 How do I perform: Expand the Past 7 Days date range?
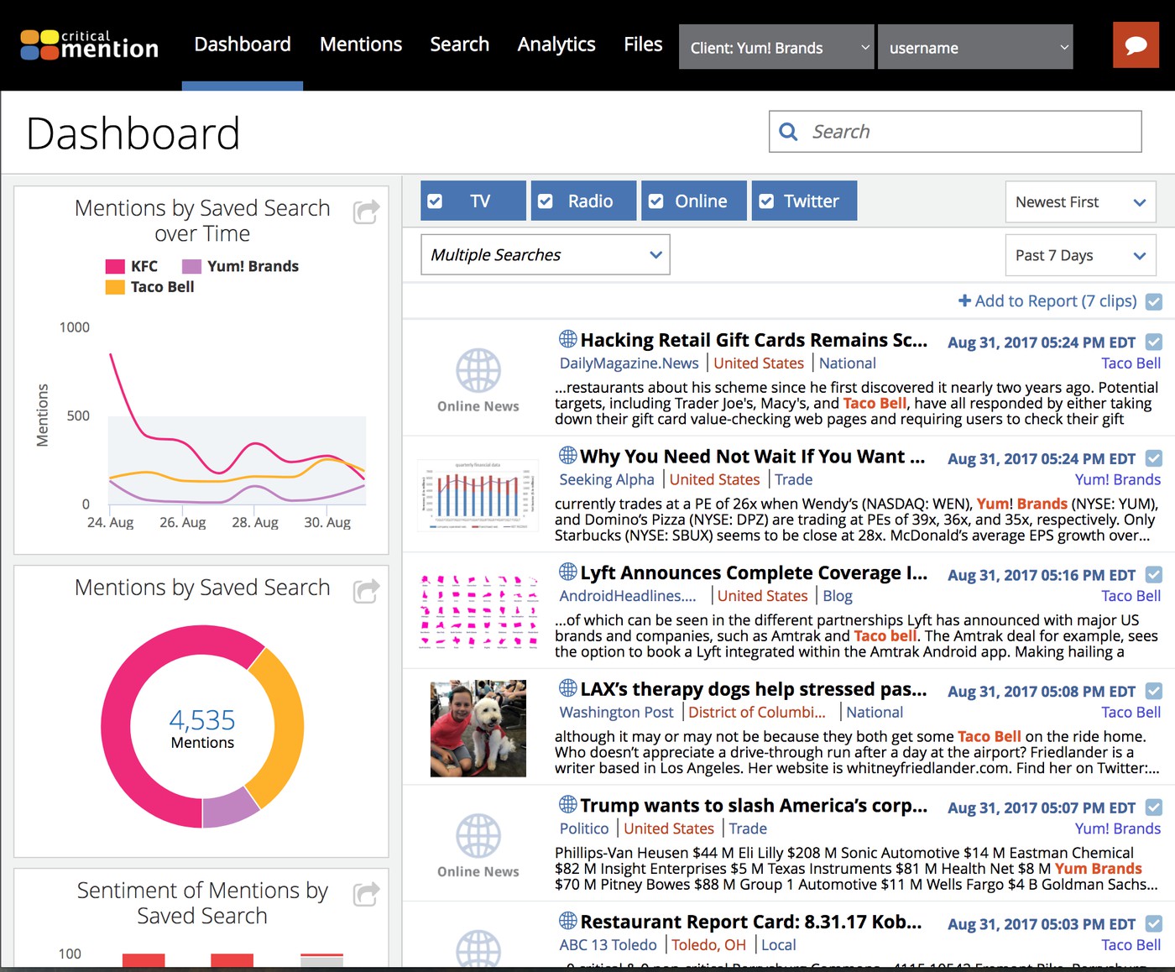(1079, 255)
